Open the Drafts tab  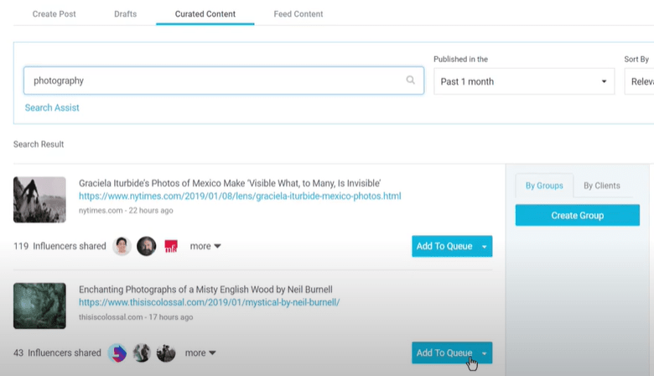126,13
